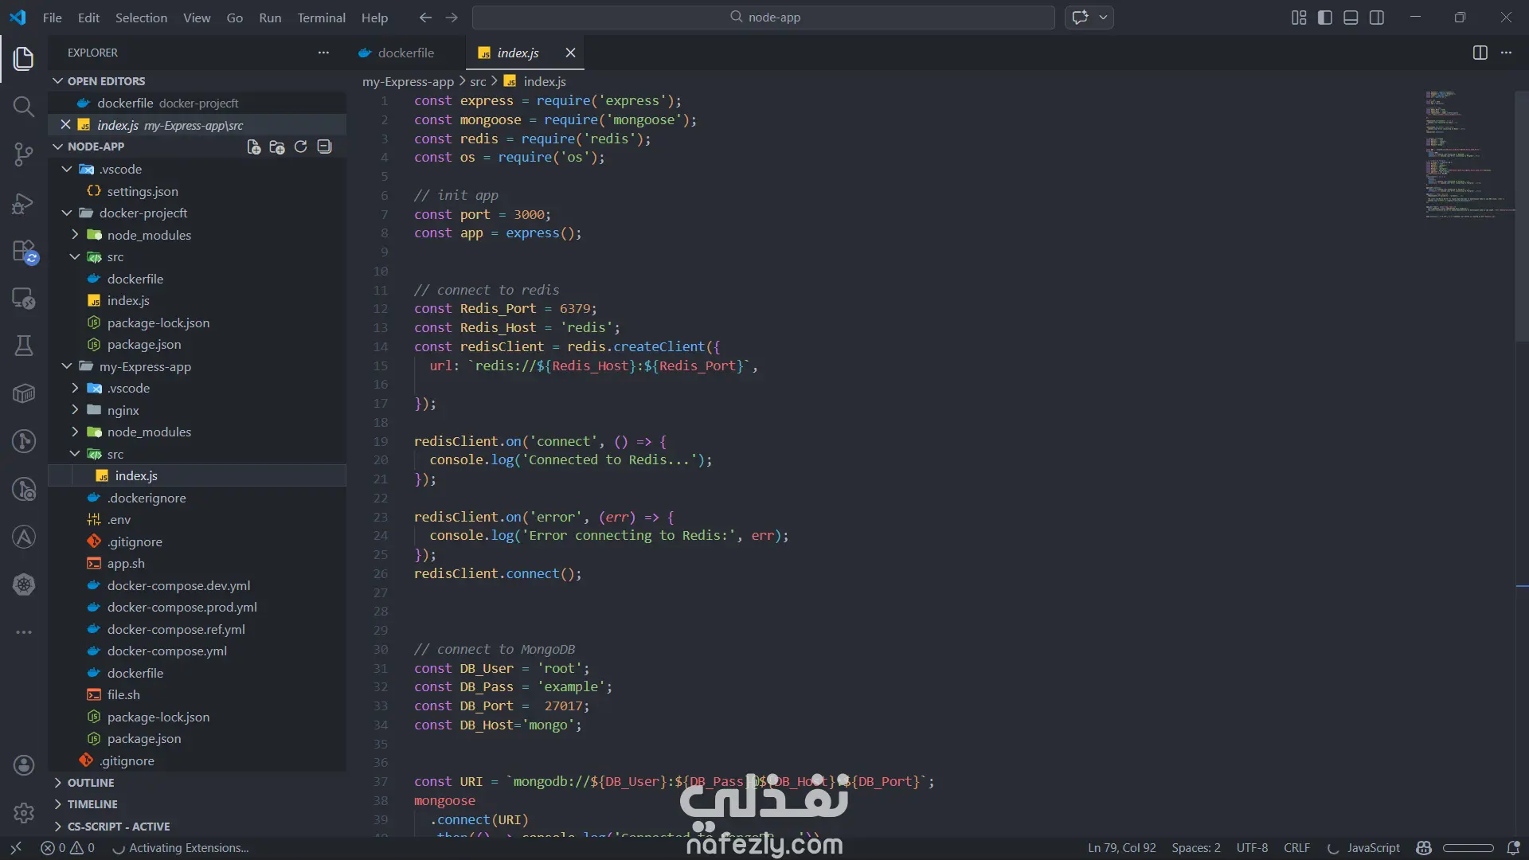This screenshot has height=860, width=1529.
Task: Expand the OUTLINE section
Action: 90,783
